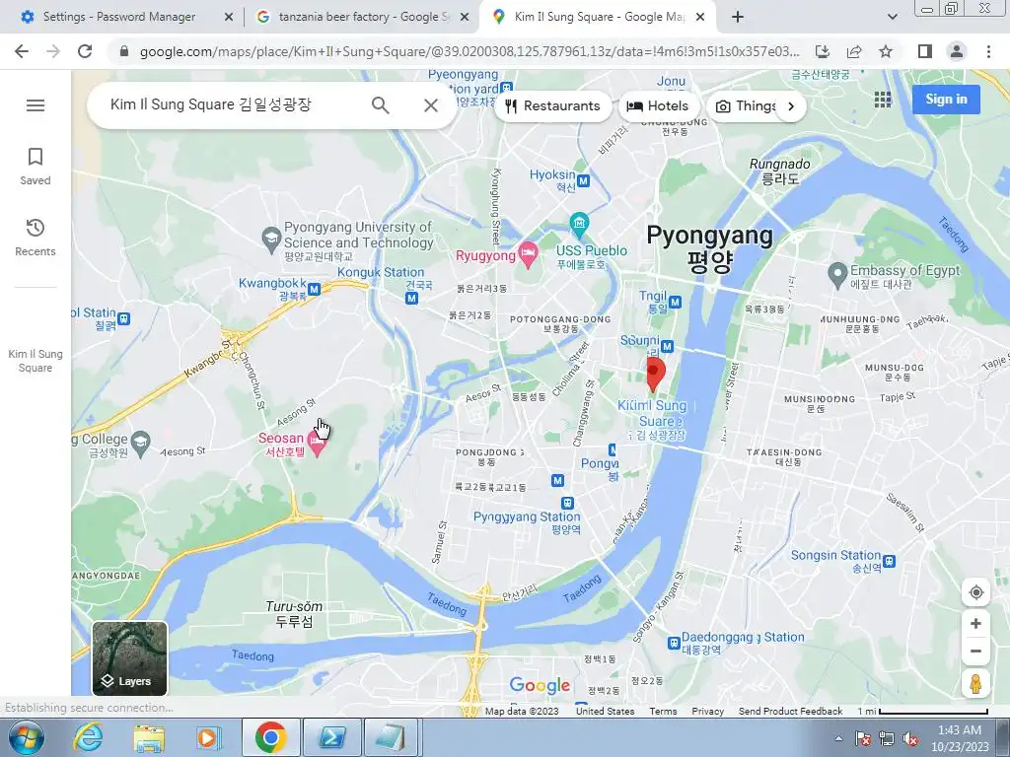Open Chrome three-dot menu
The height and width of the screenshot is (757, 1010).
[x=988, y=51]
